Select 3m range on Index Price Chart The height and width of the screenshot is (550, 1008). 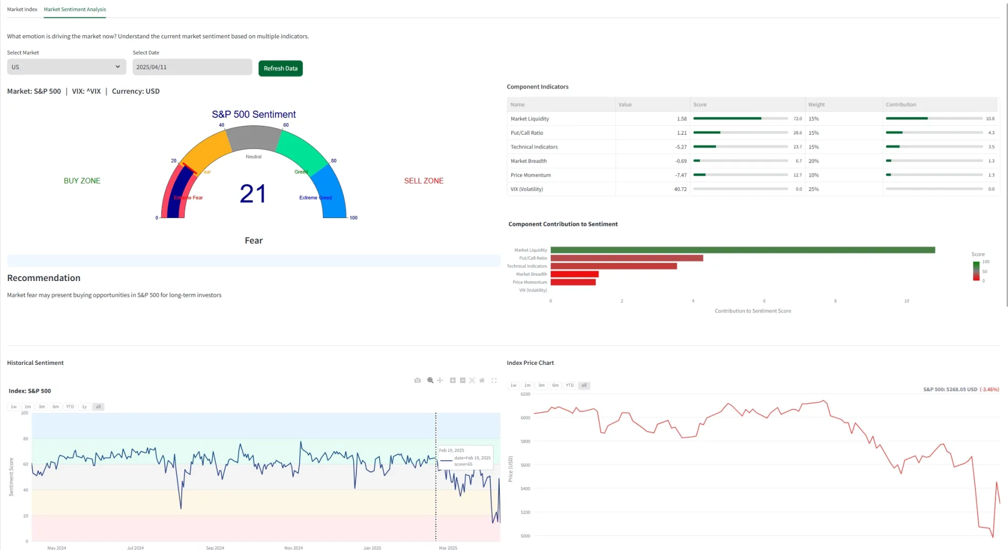pos(541,385)
